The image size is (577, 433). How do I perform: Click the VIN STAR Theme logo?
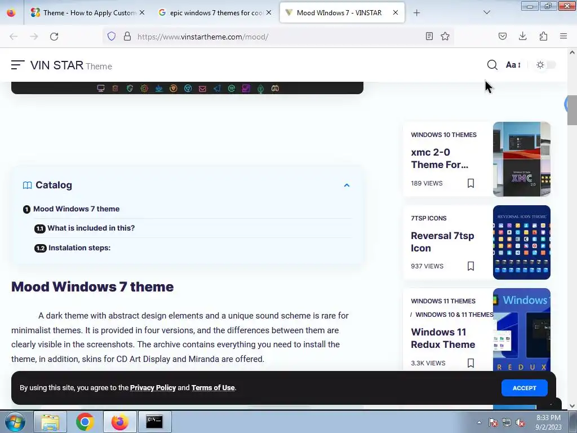[71, 65]
